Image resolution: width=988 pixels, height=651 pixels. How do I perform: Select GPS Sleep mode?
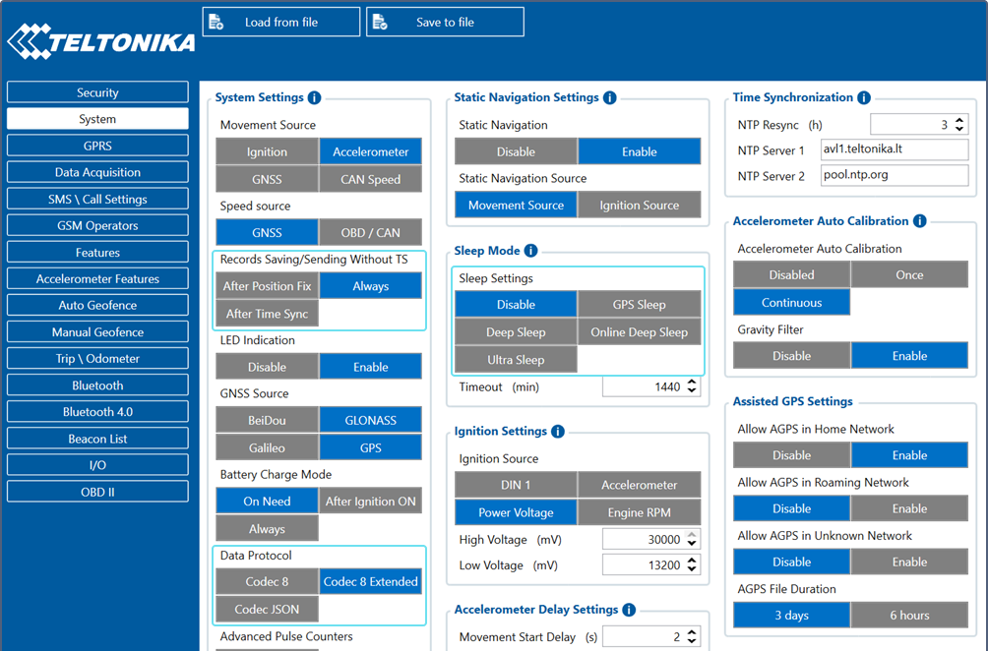pos(639,304)
